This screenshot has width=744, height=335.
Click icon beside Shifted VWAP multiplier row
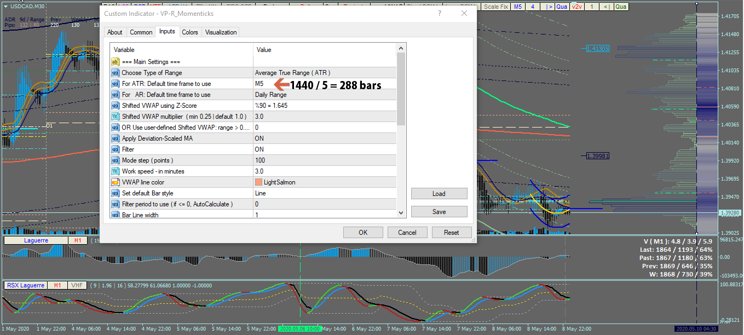pos(116,117)
